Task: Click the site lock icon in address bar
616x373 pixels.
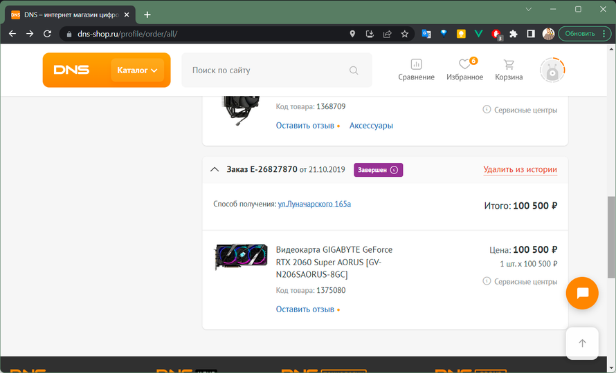Action: click(69, 34)
